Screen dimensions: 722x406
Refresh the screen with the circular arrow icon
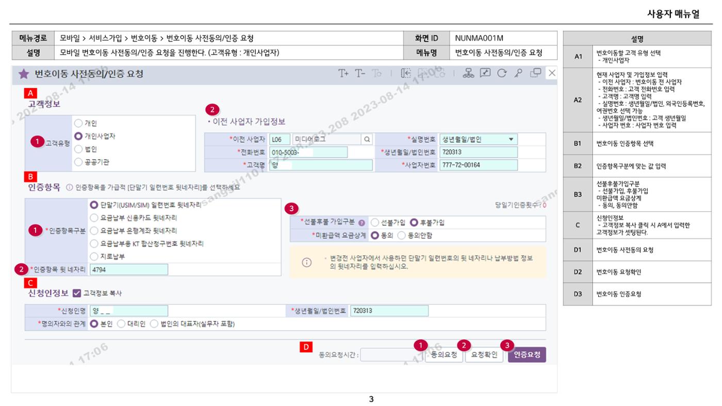(502, 73)
